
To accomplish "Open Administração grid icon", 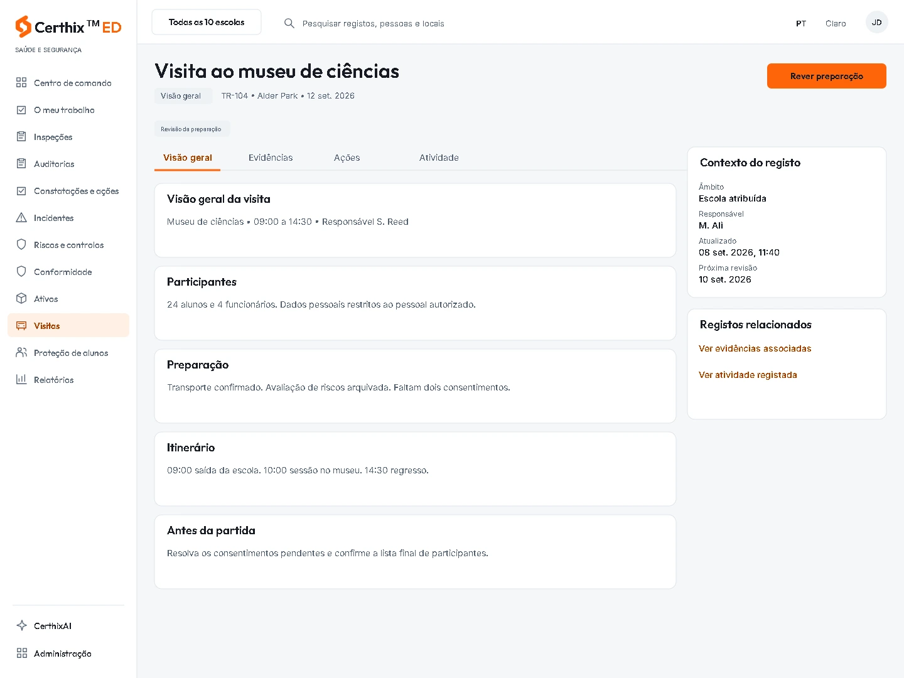I will tap(21, 654).
